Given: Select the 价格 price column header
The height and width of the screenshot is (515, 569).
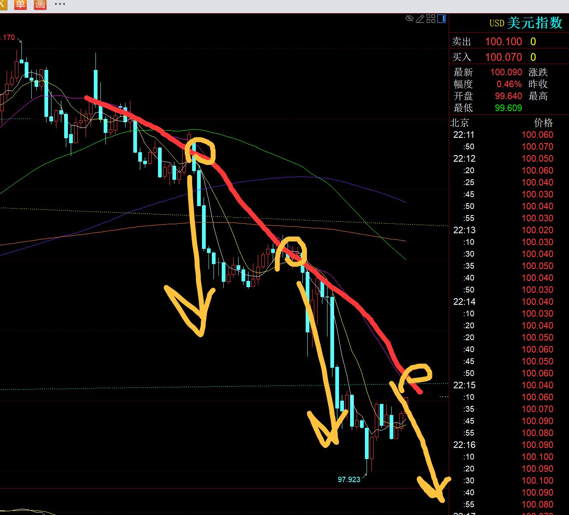Looking at the screenshot, I should 543,123.
